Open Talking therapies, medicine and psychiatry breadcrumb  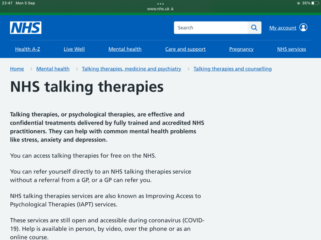pos(132,69)
